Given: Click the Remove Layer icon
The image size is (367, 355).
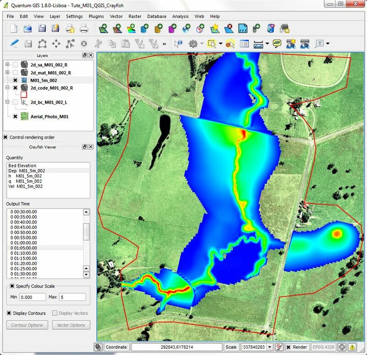Looking at the screenshot, I should [x=228, y=29].
